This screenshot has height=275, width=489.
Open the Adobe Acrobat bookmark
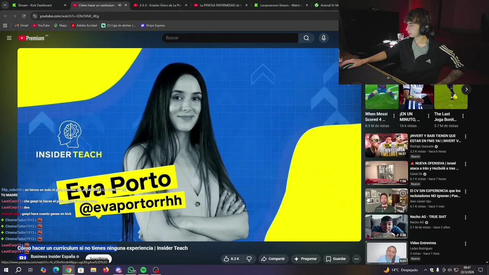(x=84, y=26)
